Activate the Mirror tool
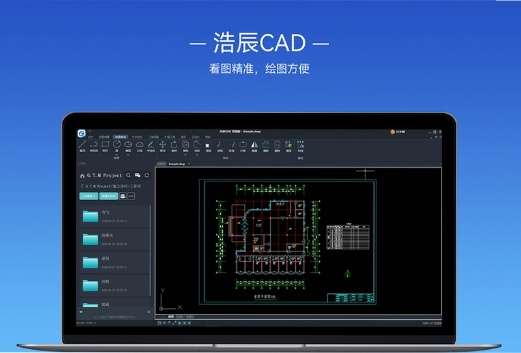 pyautogui.click(x=255, y=146)
